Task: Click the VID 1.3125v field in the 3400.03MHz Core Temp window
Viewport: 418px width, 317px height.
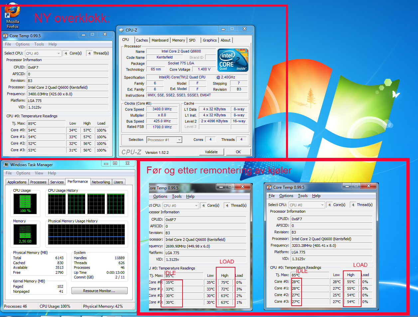Action: 68,107
